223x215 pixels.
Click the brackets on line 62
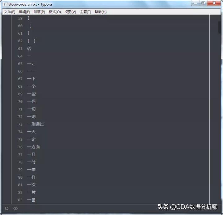coord(31,41)
